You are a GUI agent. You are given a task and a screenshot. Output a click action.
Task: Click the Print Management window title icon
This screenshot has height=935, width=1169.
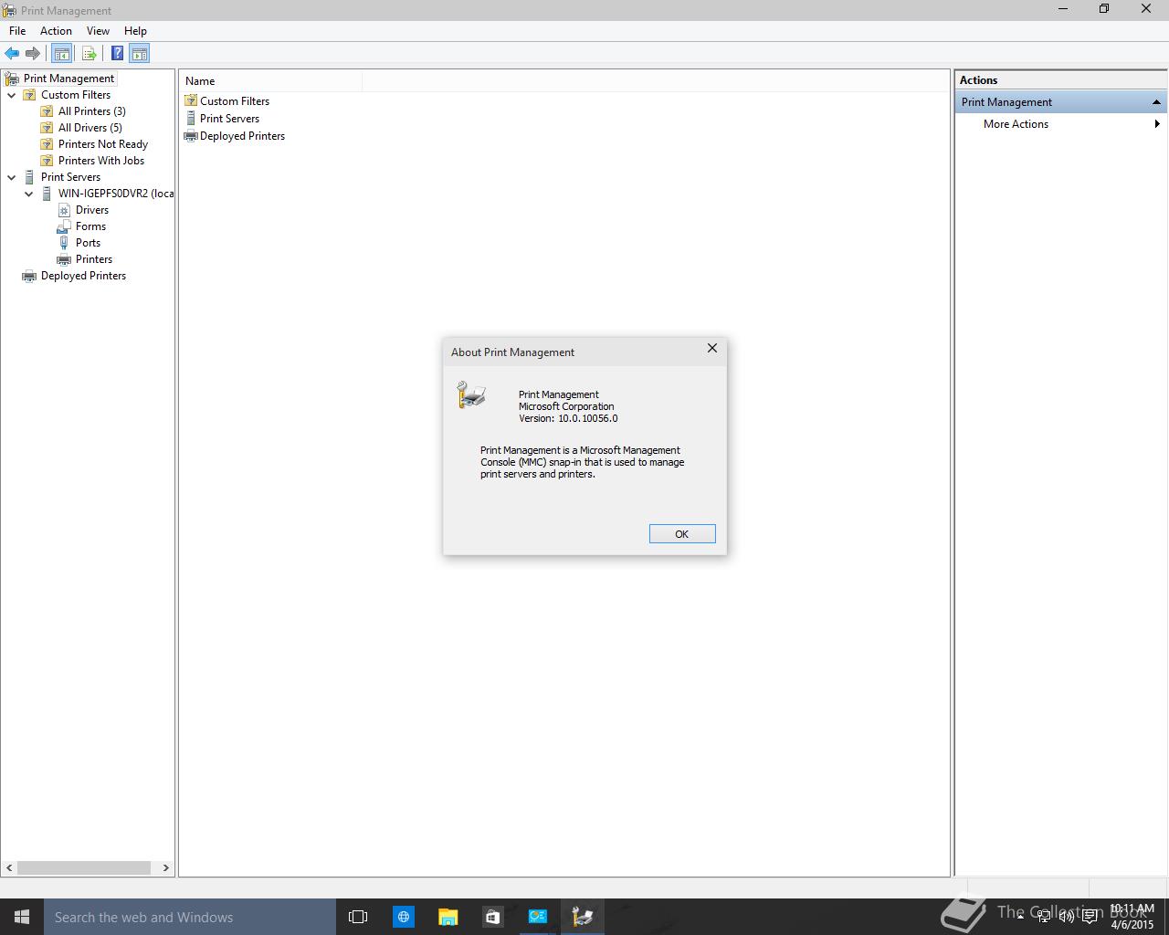point(10,10)
